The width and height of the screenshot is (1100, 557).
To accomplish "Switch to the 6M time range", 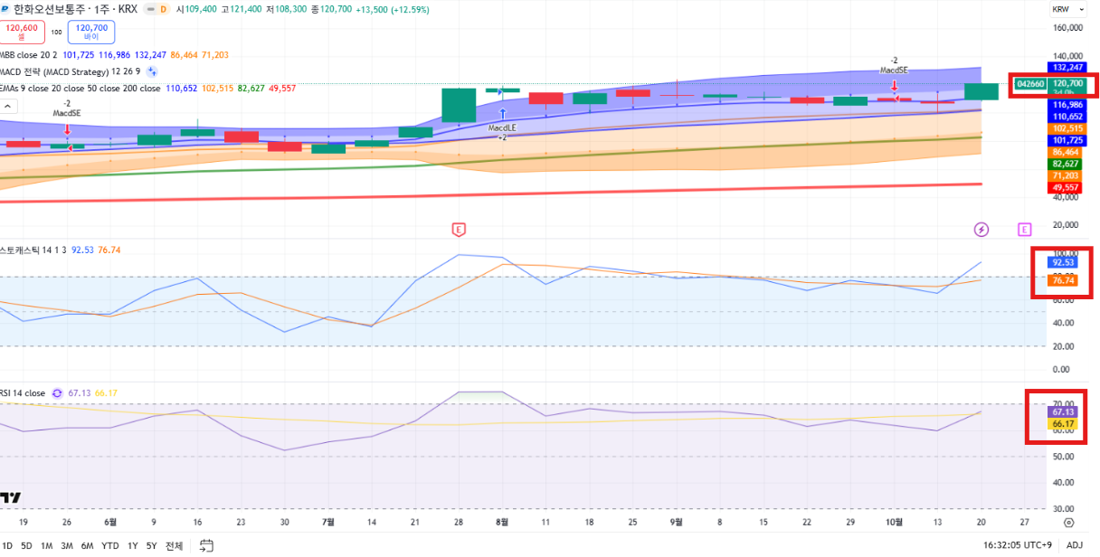I will [x=87, y=545].
